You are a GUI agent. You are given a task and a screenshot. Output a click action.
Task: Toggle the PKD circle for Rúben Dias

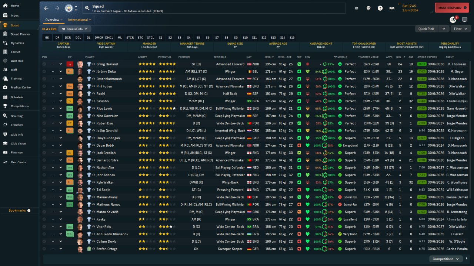click(44, 123)
